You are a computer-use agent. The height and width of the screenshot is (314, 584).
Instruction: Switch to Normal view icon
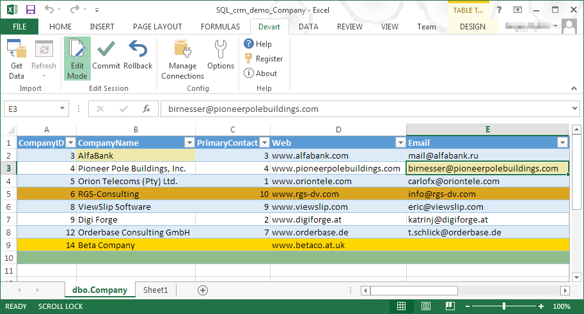(401, 306)
